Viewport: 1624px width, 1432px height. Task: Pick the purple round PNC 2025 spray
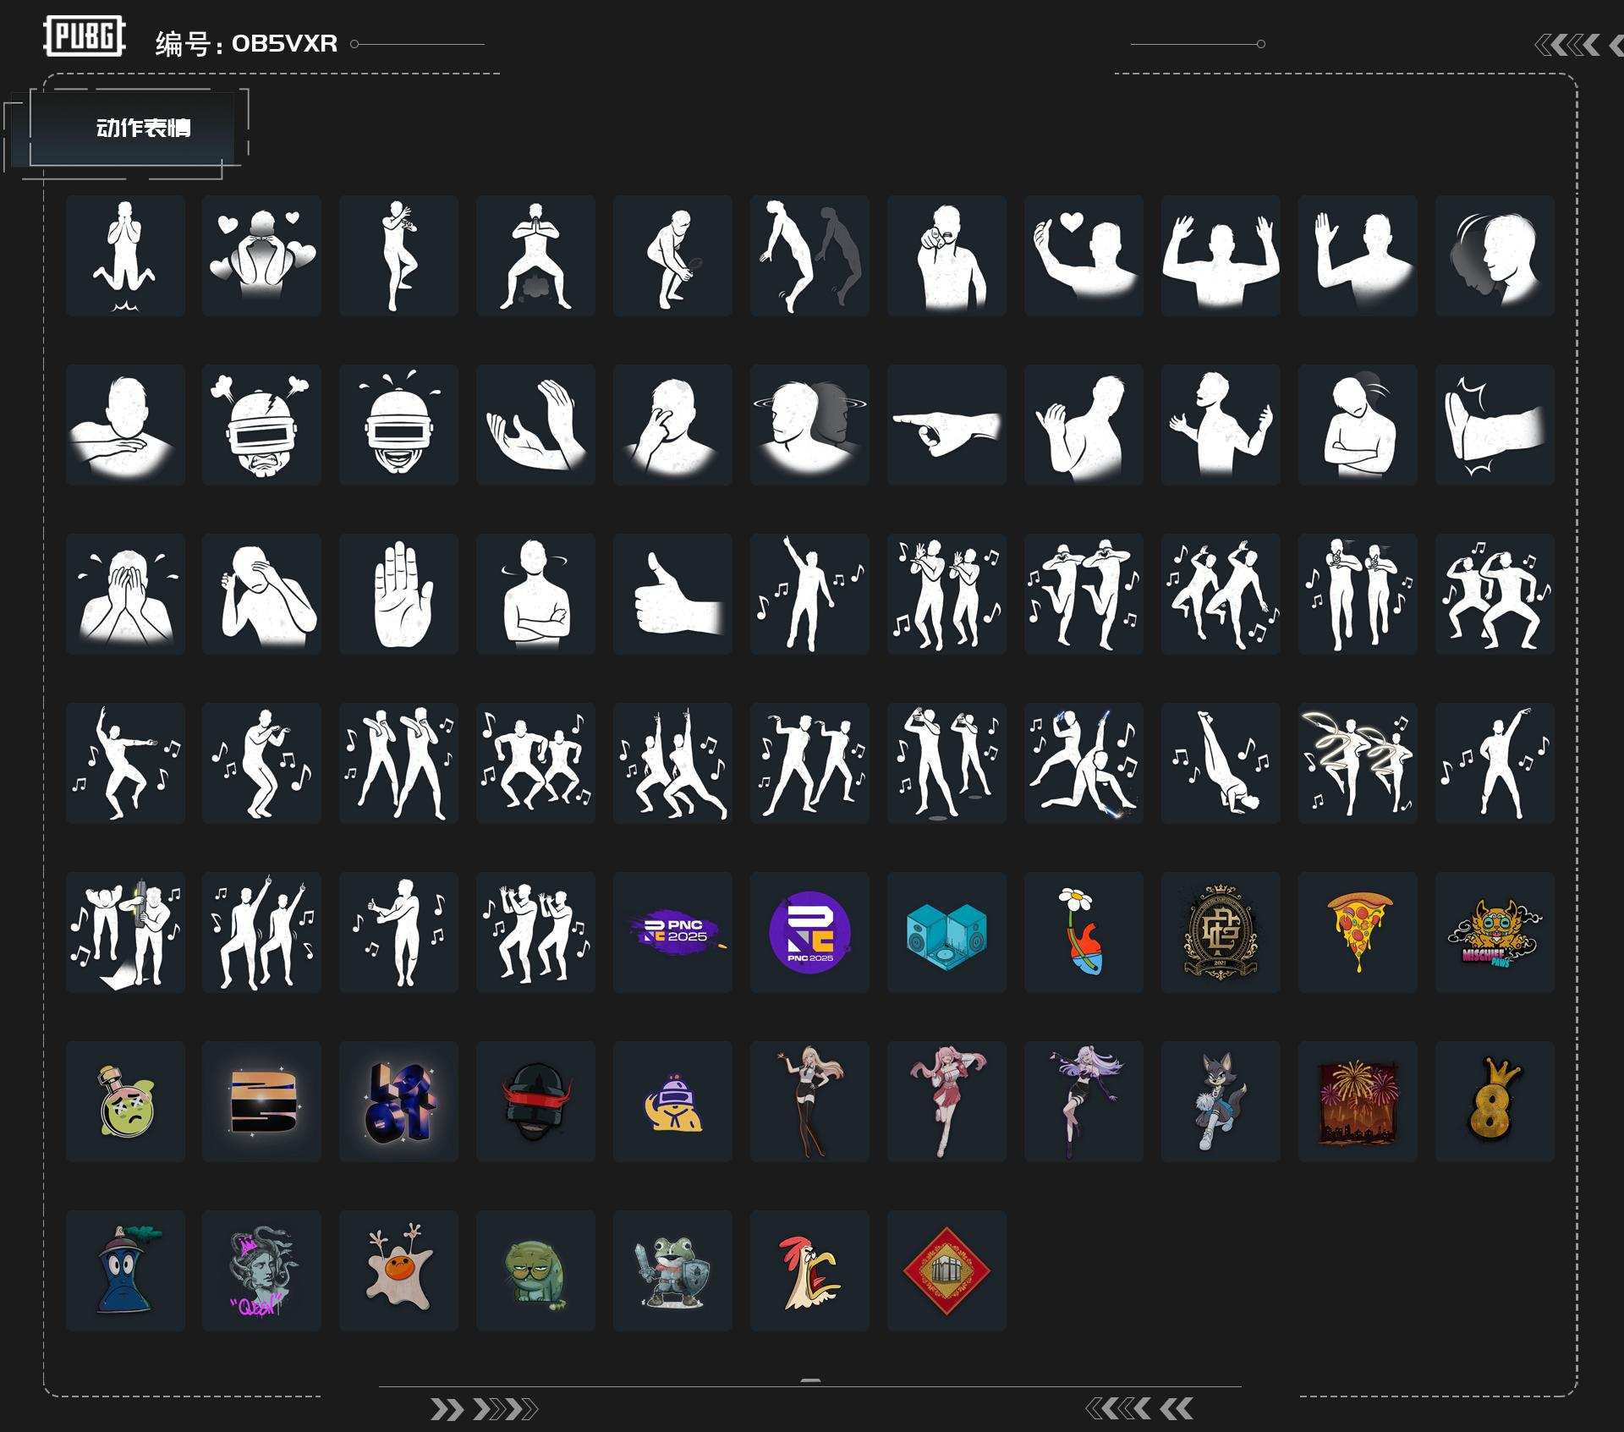pos(809,932)
